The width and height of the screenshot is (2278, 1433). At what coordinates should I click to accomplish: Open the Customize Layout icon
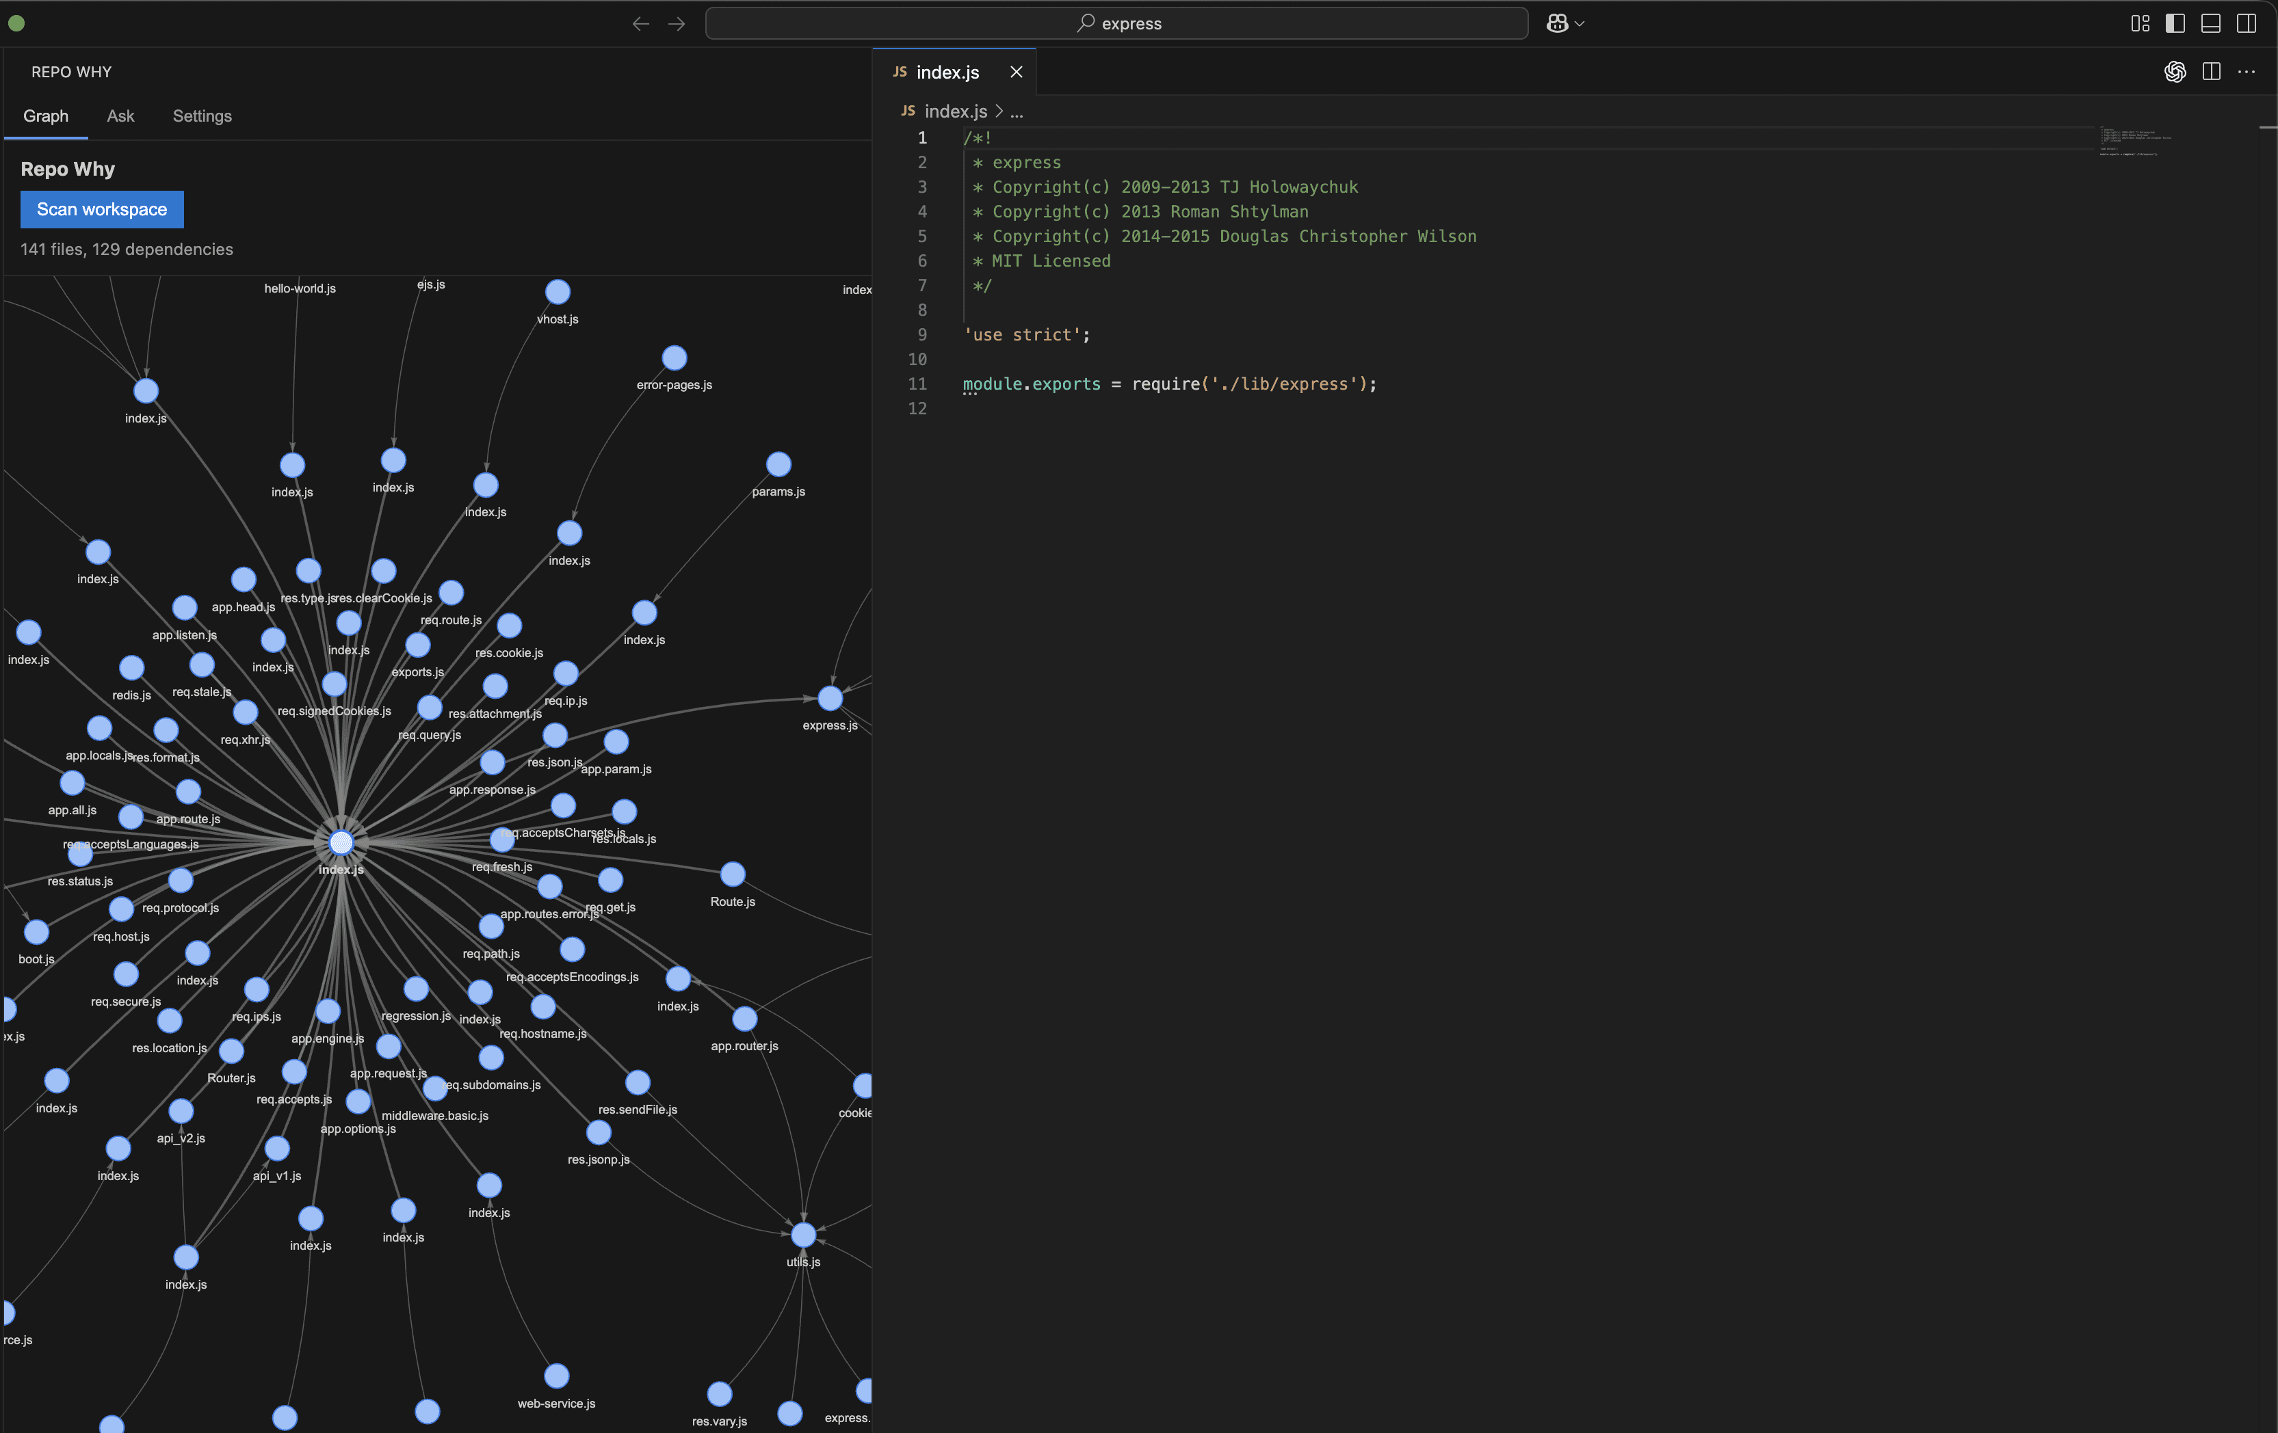tap(2140, 24)
